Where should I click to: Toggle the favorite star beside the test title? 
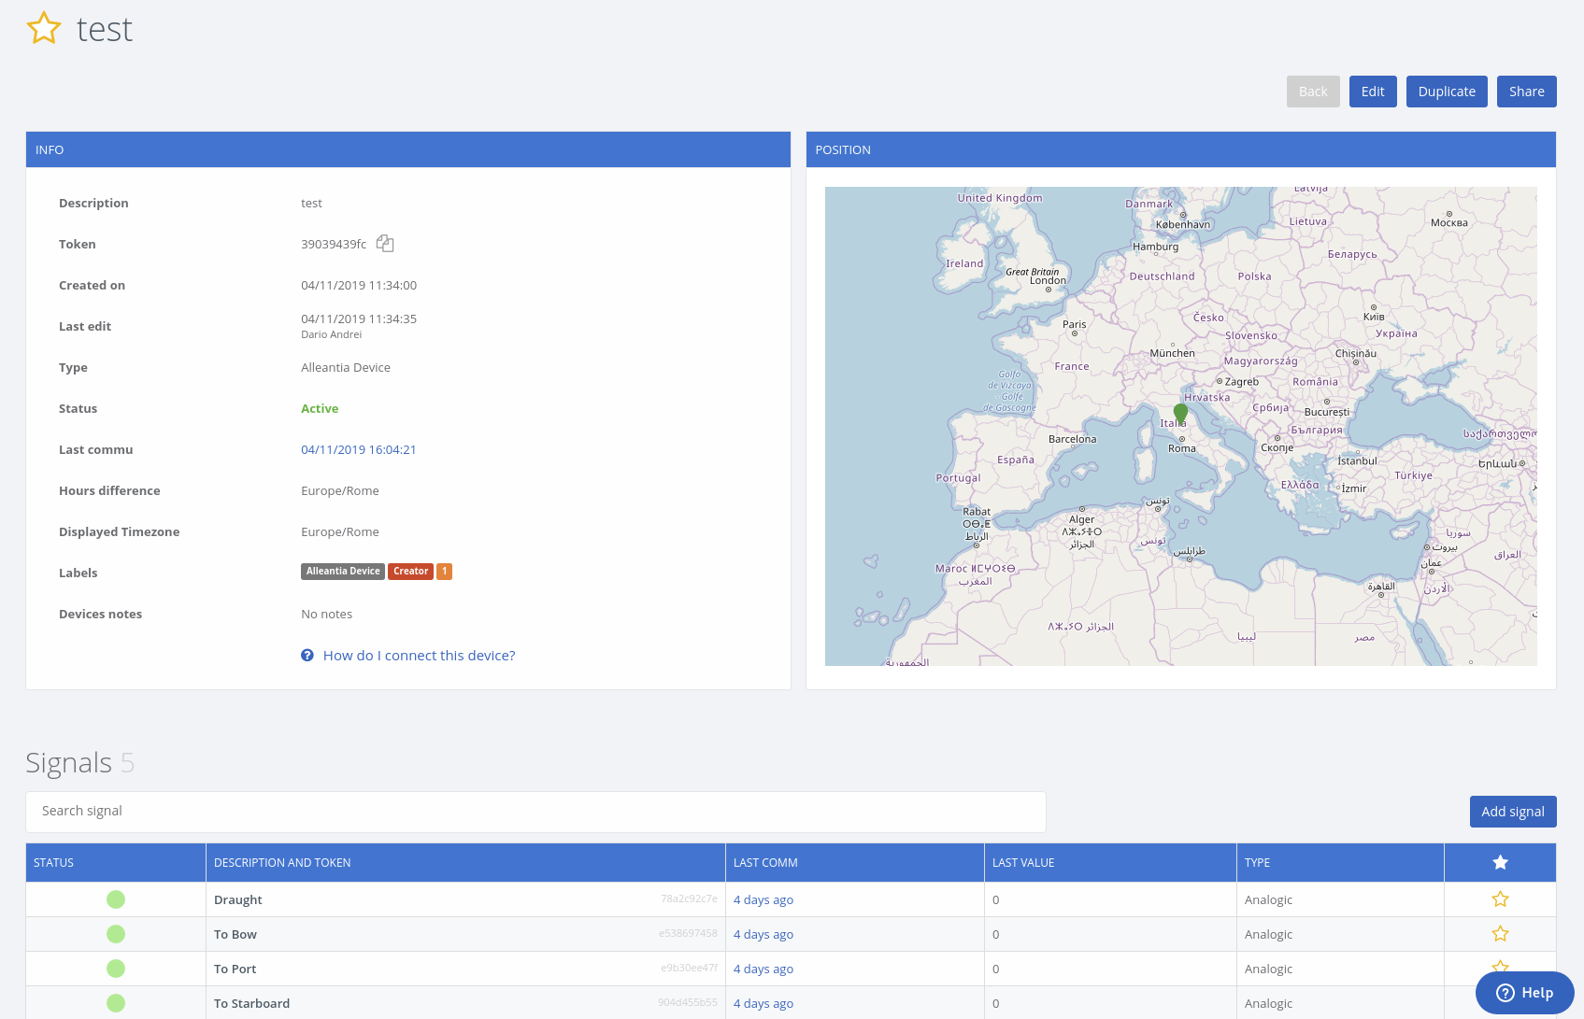(44, 28)
